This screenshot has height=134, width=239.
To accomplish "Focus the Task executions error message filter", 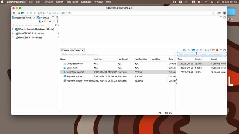I will (202, 54).
